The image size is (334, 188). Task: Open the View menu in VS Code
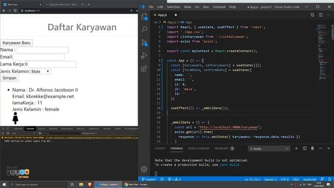pyautogui.click(x=187, y=7)
